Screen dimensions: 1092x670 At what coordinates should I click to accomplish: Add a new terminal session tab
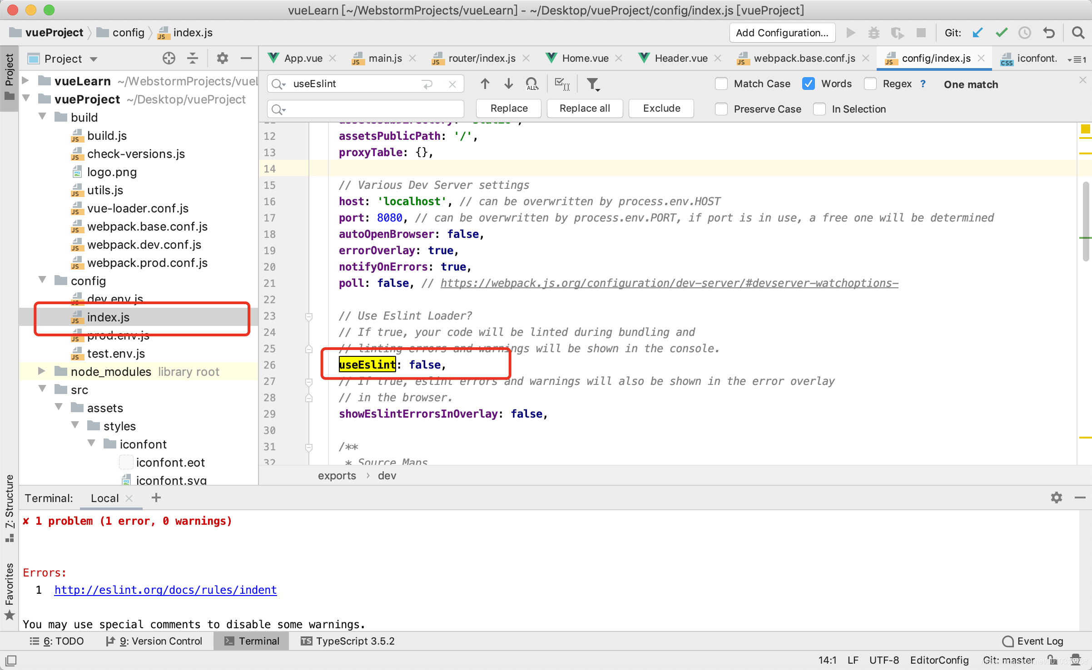156,498
